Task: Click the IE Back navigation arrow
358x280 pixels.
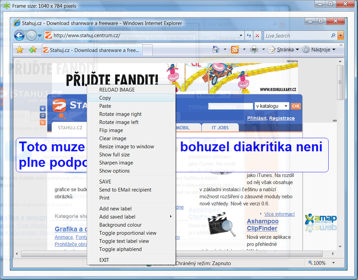Action: pos(19,35)
